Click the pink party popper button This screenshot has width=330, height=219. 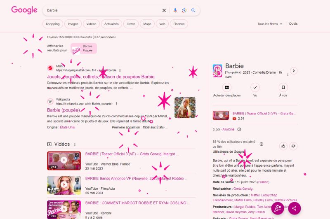(x=278, y=208)
